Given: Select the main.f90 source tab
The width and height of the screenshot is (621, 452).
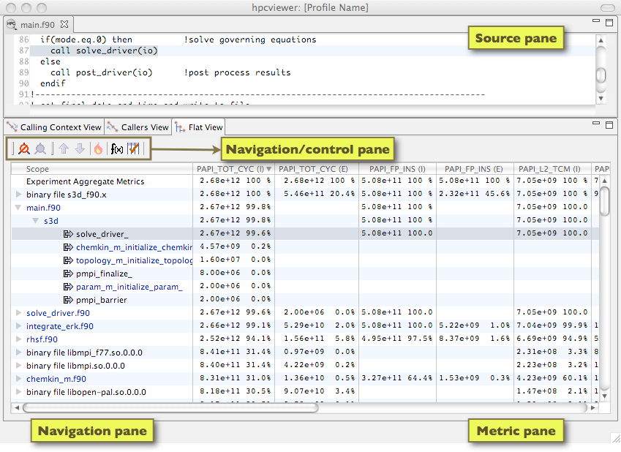Looking at the screenshot, I should click(37, 25).
